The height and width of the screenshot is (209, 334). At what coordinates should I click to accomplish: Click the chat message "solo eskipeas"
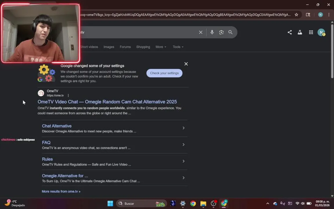pos(26,140)
